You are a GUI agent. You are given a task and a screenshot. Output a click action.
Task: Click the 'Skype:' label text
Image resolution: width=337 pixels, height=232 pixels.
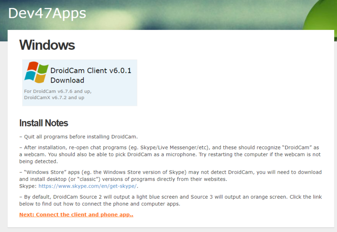[28, 186]
